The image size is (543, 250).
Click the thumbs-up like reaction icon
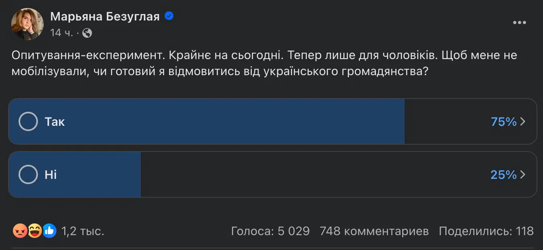click(49, 231)
